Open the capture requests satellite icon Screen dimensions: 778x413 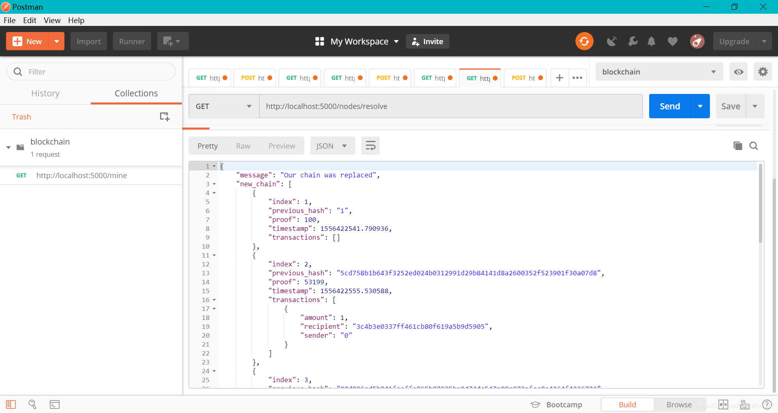point(611,41)
